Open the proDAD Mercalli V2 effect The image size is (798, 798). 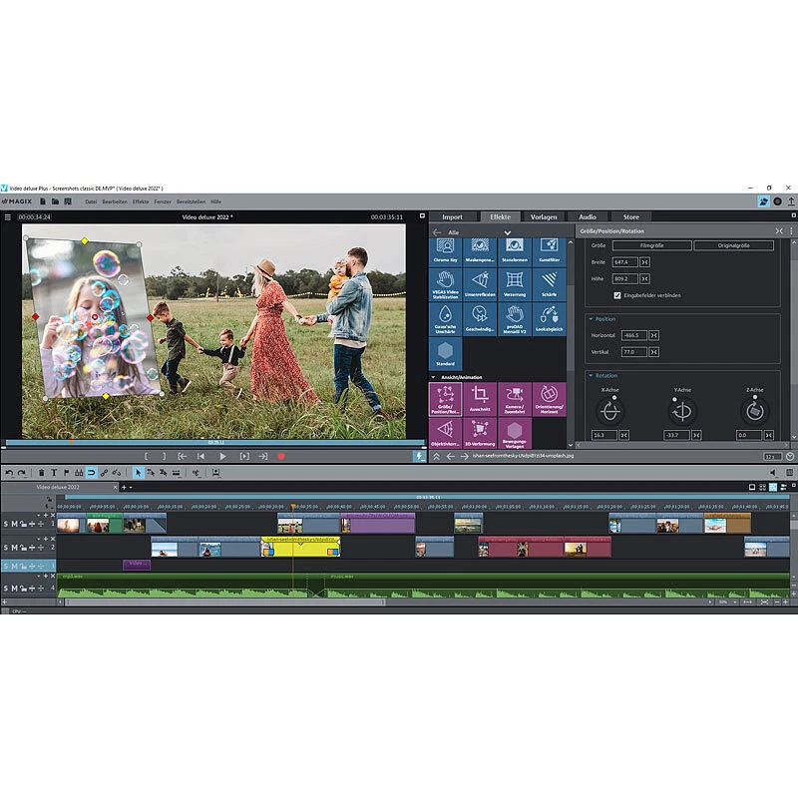pyautogui.click(x=515, y=317)
